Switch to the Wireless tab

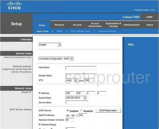[59, 25]
